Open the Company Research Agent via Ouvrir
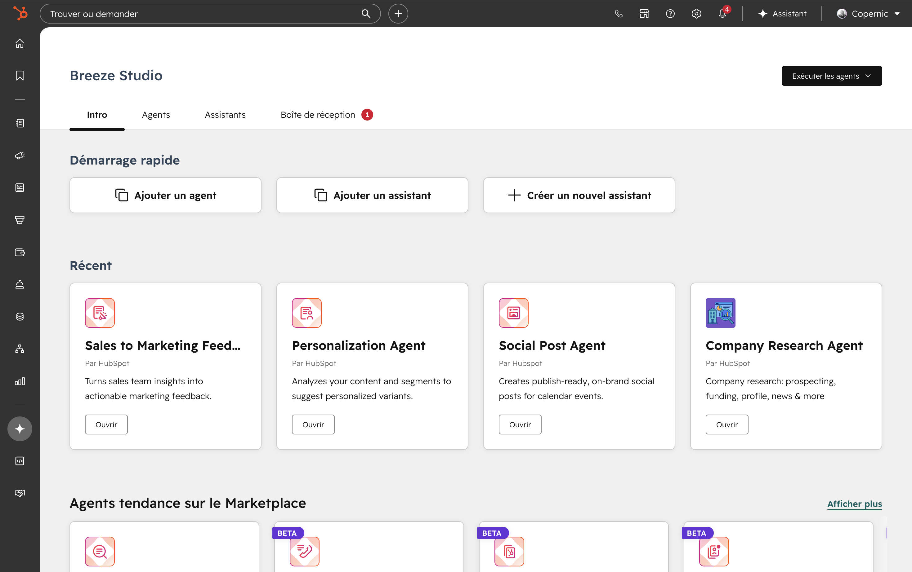 pyautogui.click(x=727, y=425)
